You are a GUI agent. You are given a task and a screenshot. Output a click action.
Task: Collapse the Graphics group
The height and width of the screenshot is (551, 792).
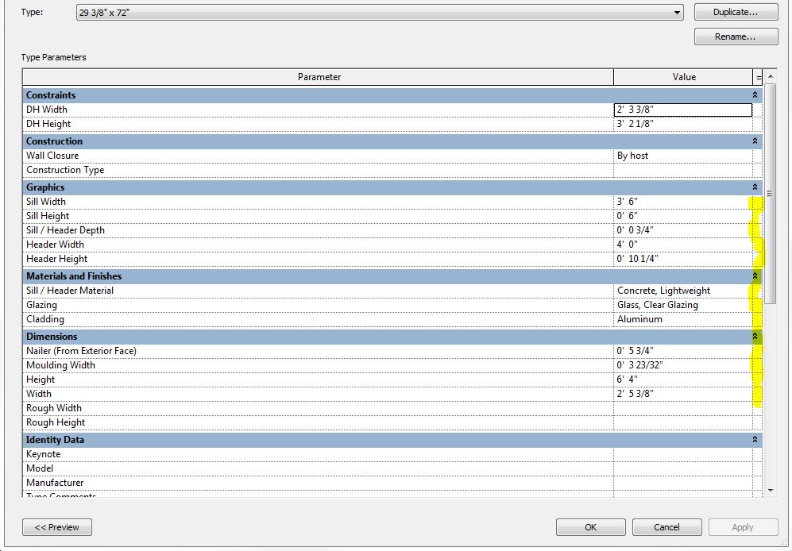755,187
